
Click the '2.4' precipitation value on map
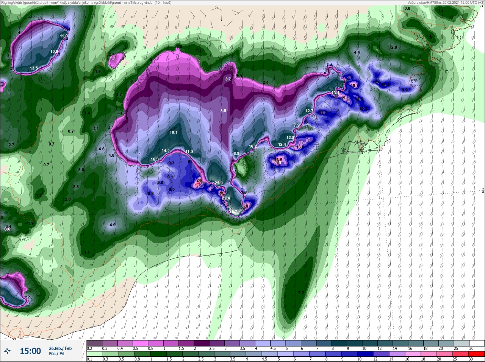pos(266,82)
